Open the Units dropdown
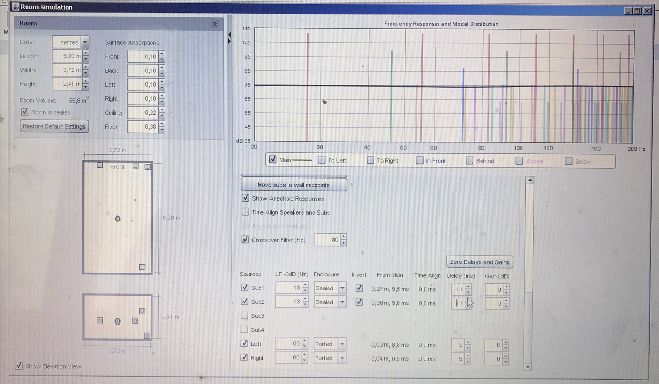 (85, 42)
